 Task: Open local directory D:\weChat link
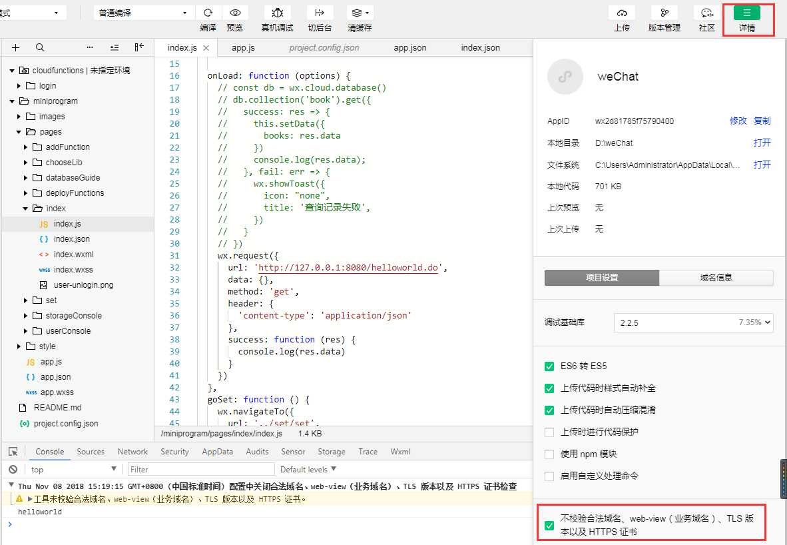click(762, 143)
